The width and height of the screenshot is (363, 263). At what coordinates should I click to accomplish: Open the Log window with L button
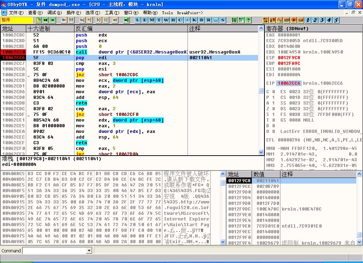coord(138,20)
